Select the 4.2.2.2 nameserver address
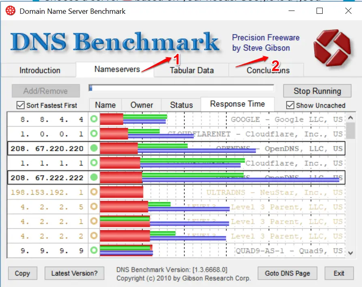This screenshot has height=287, width=362. click(x=52, y=236)
